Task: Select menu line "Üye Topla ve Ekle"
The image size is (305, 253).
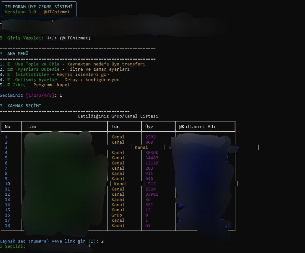Action: pos(37,64)
